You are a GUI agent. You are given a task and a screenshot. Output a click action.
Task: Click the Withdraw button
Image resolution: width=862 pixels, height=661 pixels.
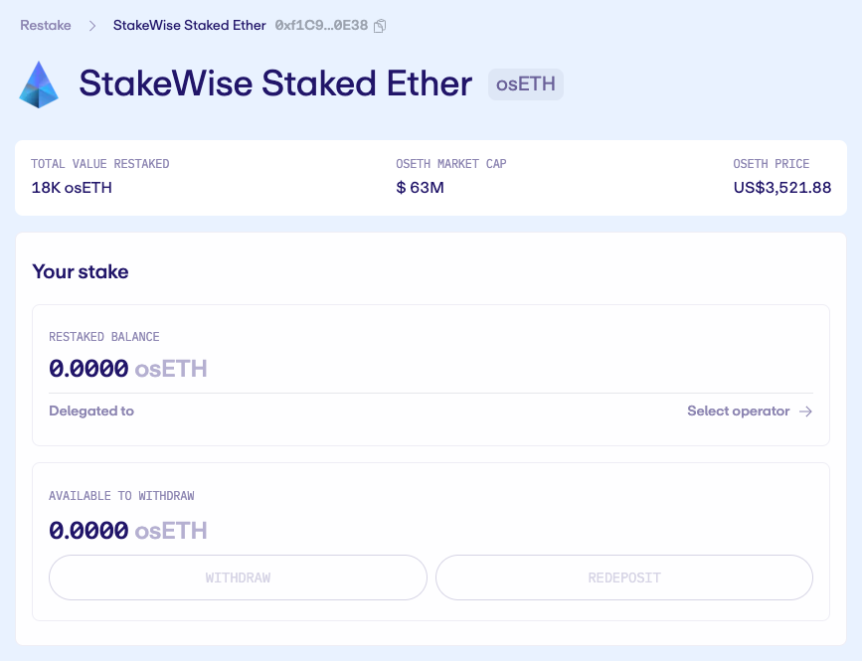pos(238,578)
